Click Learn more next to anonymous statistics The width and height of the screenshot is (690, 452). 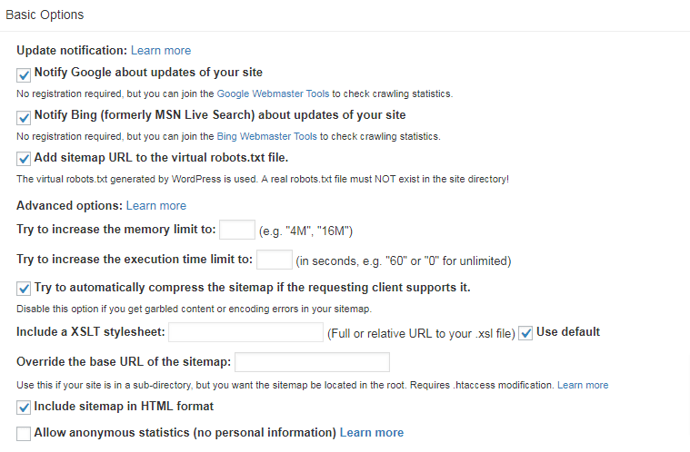tap(372, 433)
